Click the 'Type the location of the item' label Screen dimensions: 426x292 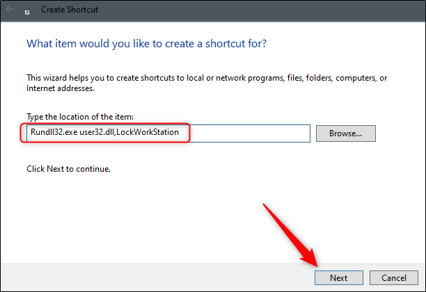(80, 117)
